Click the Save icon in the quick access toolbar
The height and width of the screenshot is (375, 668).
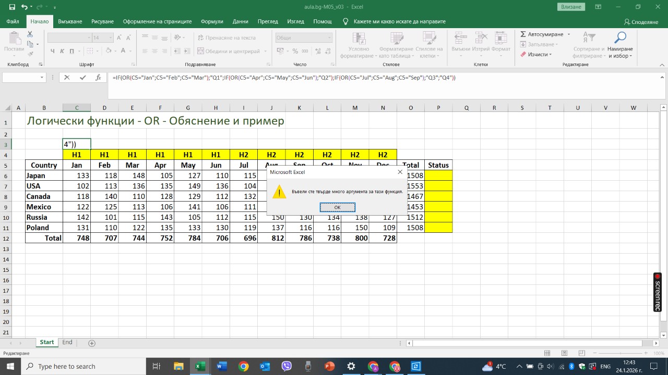pyautogui.click(x=12, y=7)
